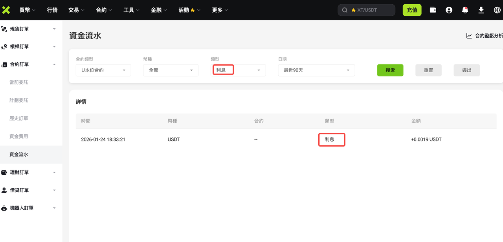The image size is (503, 242).
Task: Click the search magnifier icon
Action: click(x=345, y=10)
